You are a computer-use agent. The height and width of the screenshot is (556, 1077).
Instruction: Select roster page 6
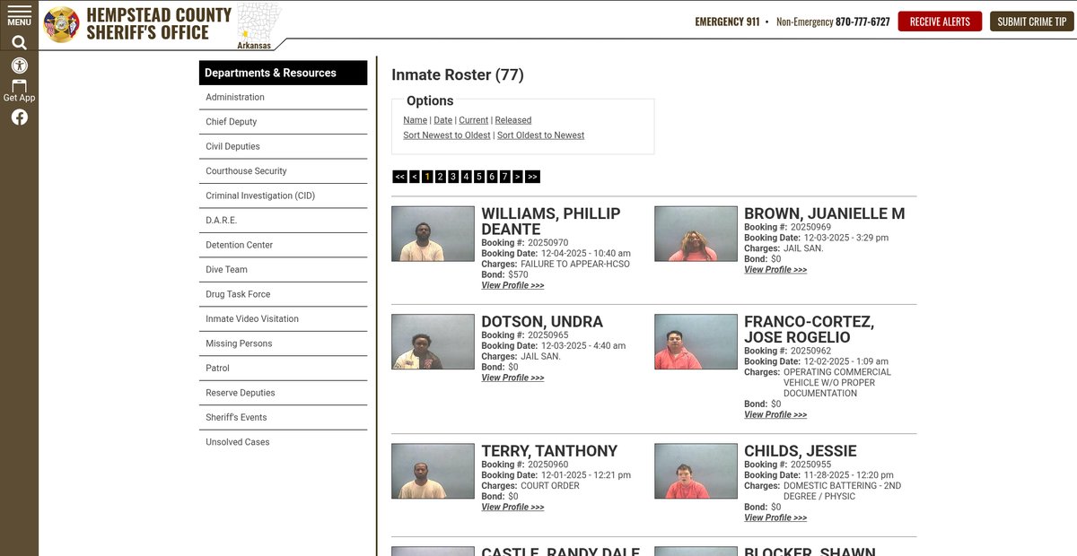492,177
